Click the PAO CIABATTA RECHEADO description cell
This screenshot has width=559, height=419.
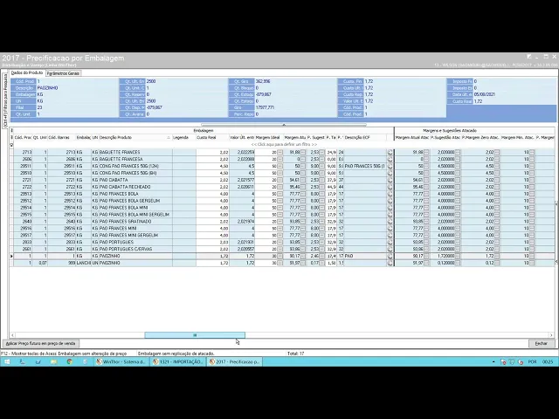(135, 187)
